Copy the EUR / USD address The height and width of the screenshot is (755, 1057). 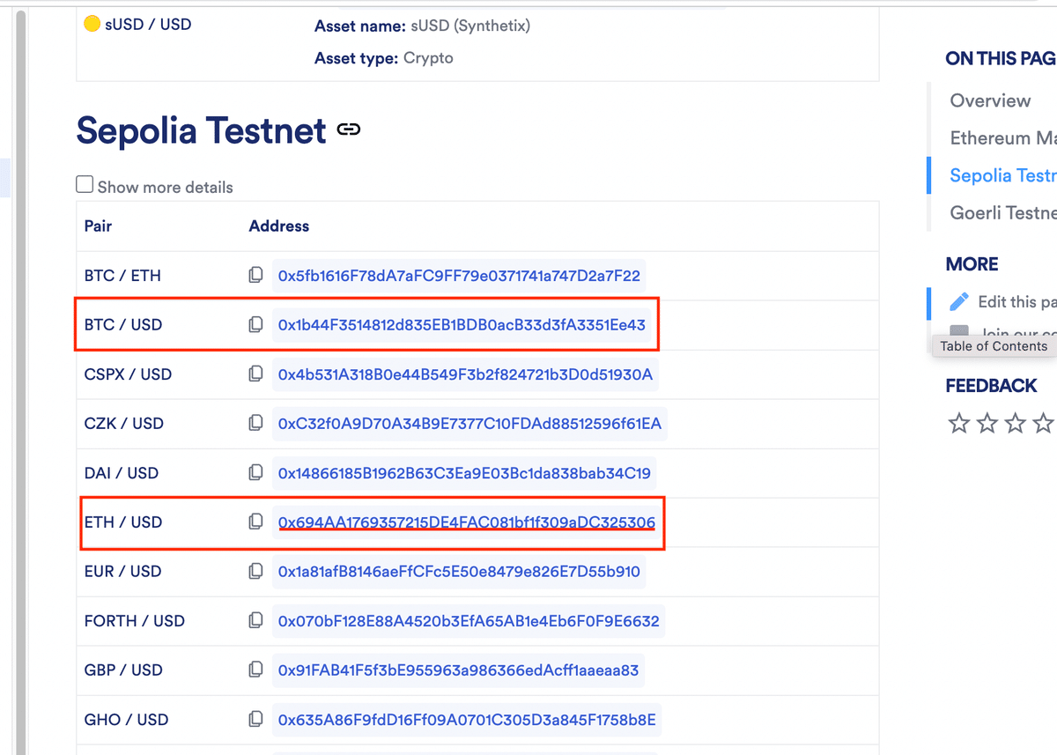point(255,571)
